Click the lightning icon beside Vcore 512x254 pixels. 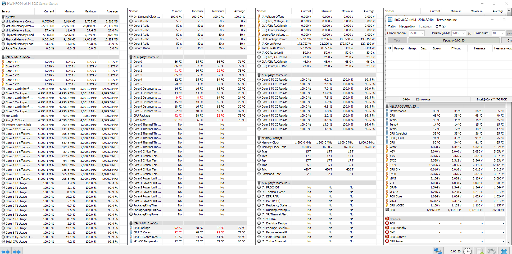coord(387,147)
